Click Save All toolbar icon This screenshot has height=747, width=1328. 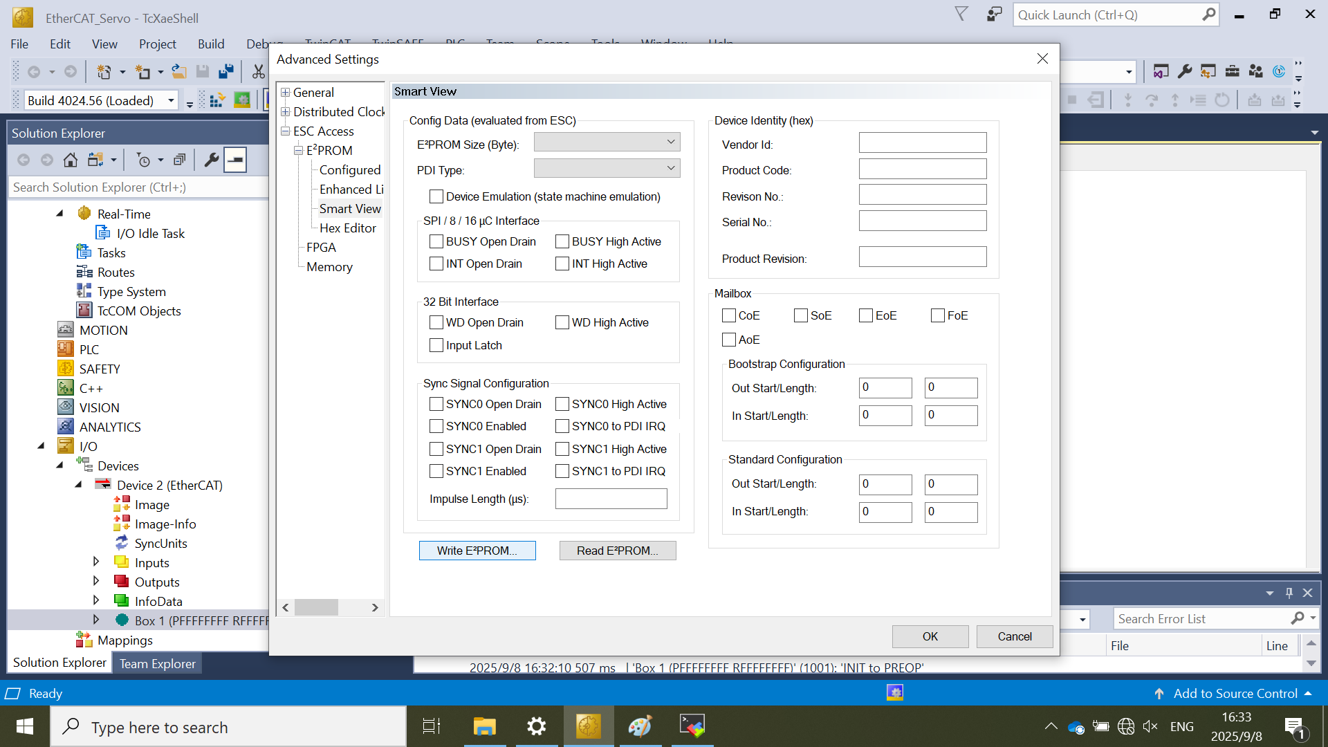[226, 71]
